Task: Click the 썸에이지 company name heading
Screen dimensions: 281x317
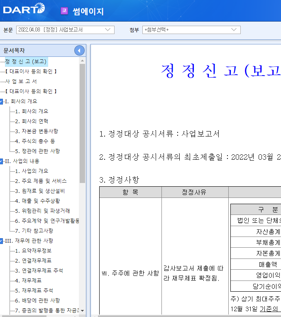Action: [88, 11]
